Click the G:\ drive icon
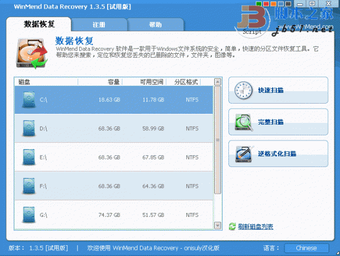The height and width of the screenshot is (256, 340). [29, 215]
